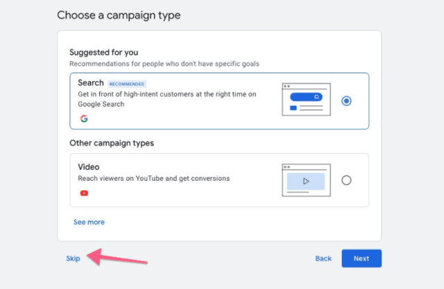Click the Search campaign title
The width and height of the screenshot is (444, 289).
point(91,82)
